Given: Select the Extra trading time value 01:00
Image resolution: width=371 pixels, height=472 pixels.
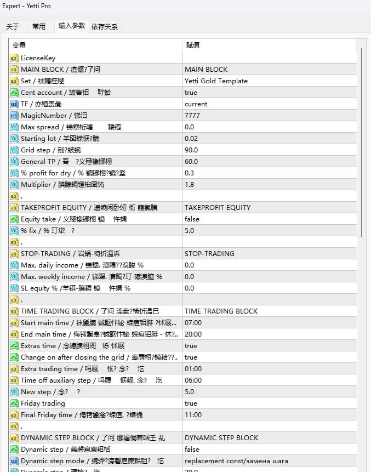Looking at the screenshot, I should (x=270, y=369).
